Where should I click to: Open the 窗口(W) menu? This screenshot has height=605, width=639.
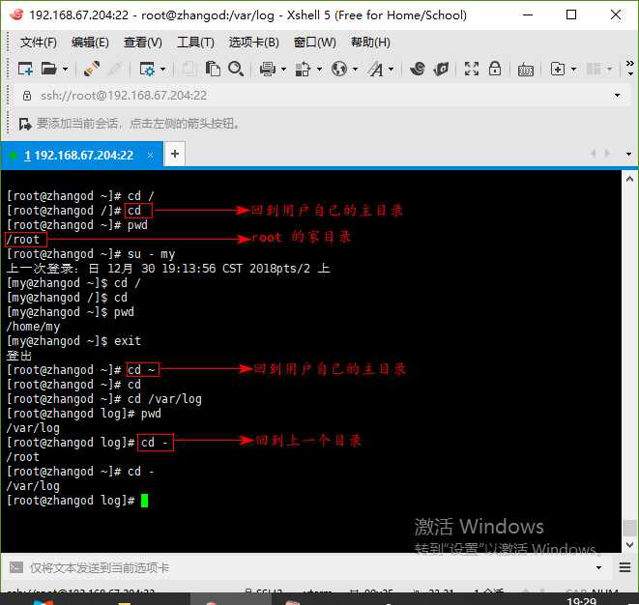coord(314,42)
